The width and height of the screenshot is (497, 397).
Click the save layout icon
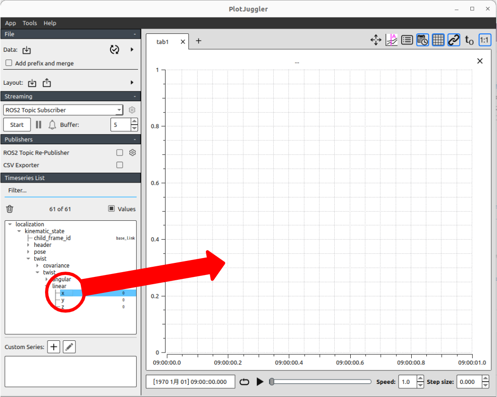pos(47,83)
